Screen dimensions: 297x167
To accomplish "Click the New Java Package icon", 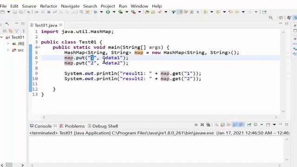I will click(147, 12).
